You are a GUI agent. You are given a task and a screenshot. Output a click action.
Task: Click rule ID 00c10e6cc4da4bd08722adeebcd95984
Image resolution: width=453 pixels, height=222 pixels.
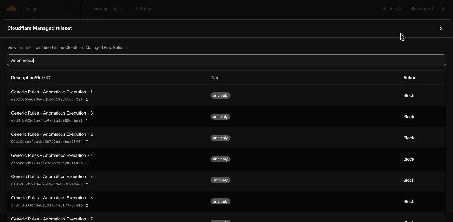47,142
